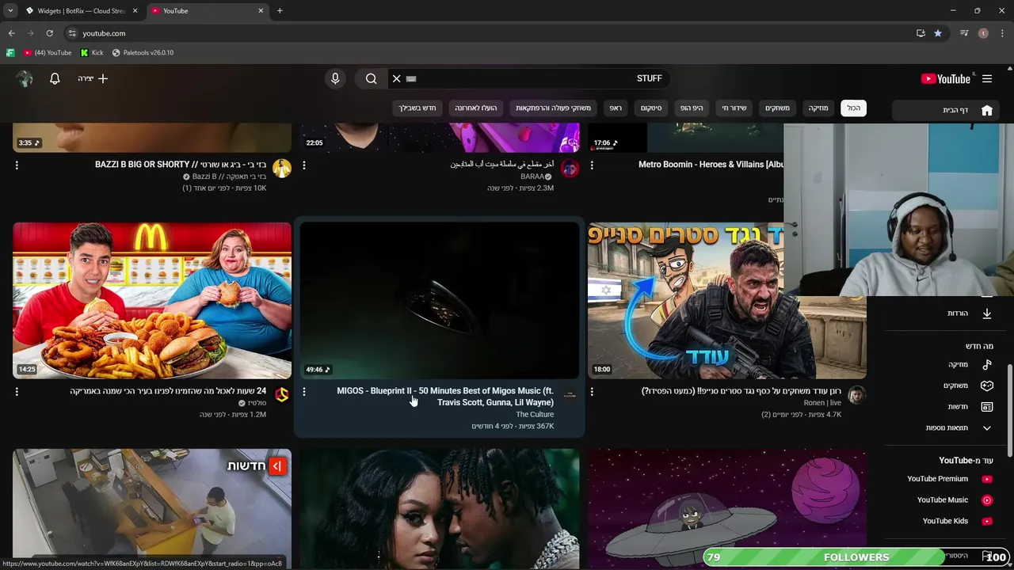
Task: Click the BARAA channel avatar
Action: 570,168
